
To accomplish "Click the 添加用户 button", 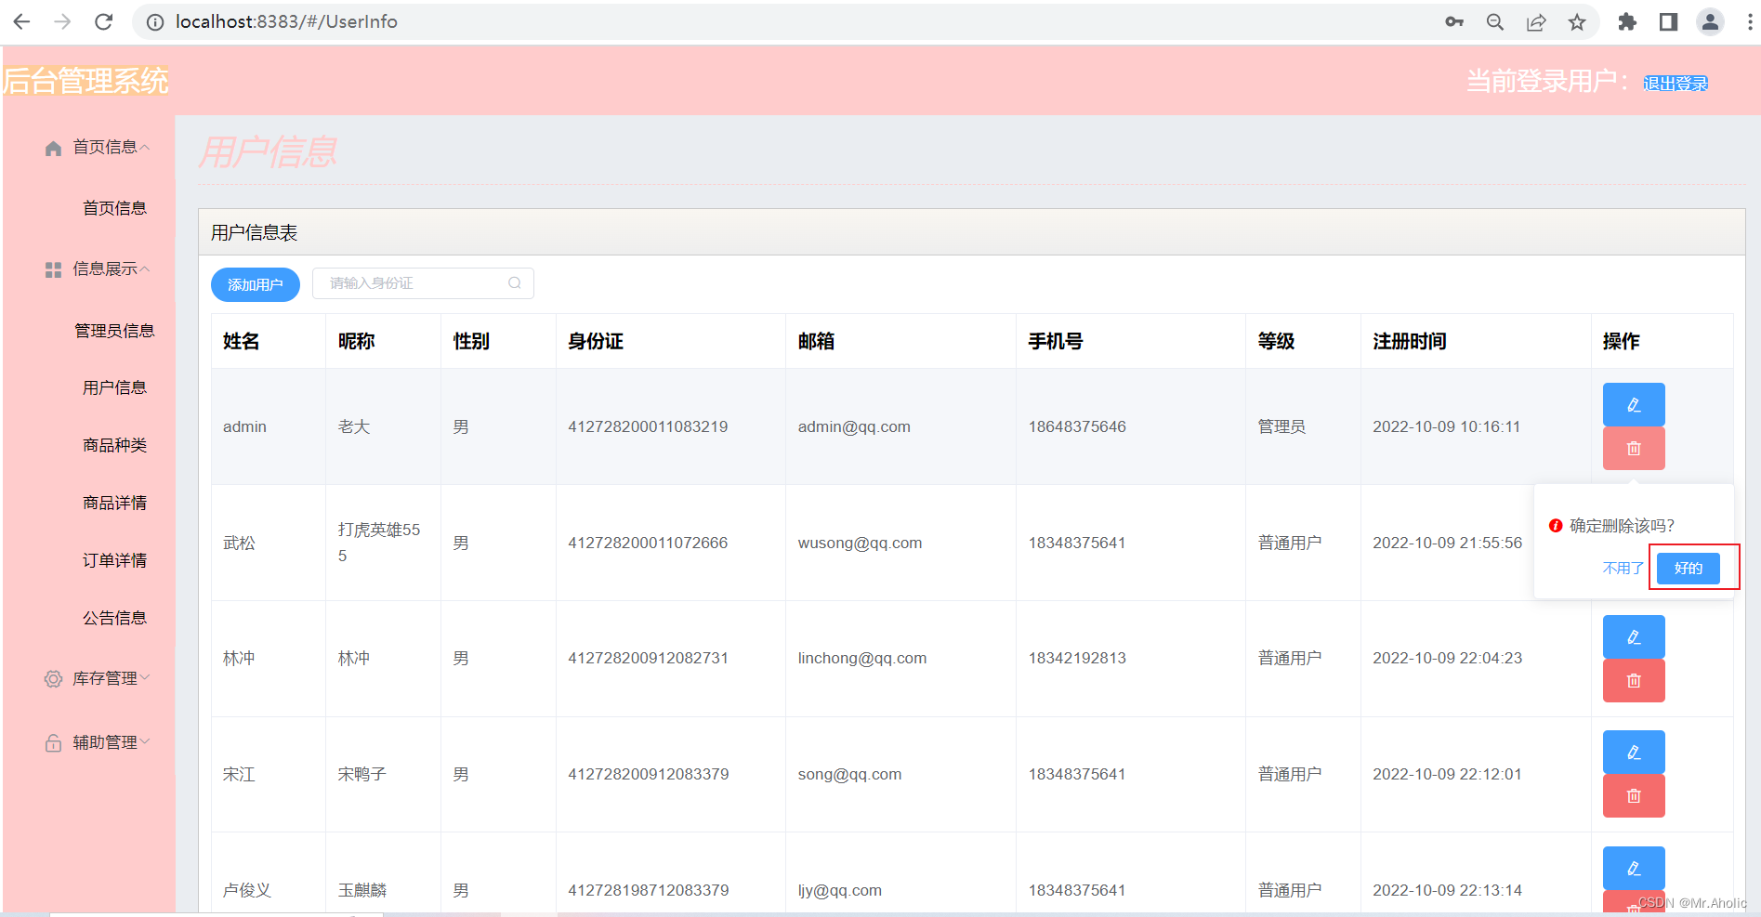I will [255, 284].
